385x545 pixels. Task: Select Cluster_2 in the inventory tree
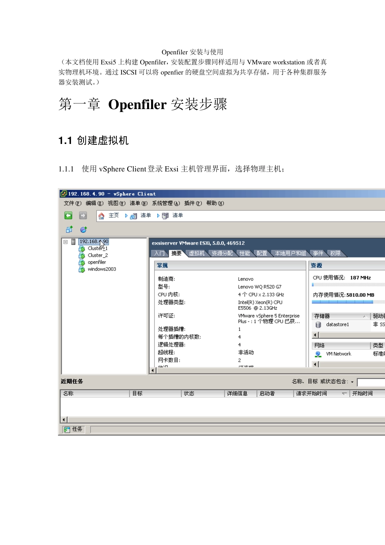(x=98, y=255)
